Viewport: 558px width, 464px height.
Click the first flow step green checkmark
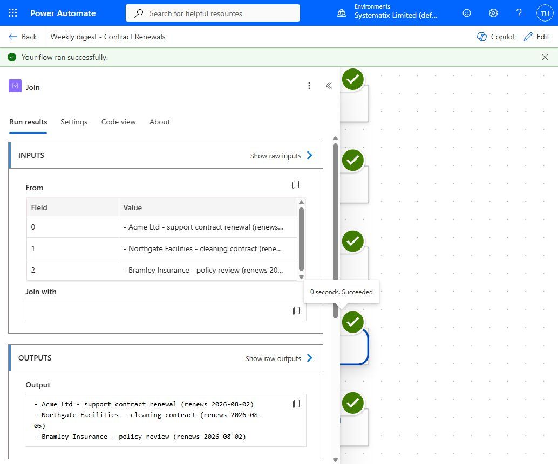pyautogui.click(x=353, y=79)
